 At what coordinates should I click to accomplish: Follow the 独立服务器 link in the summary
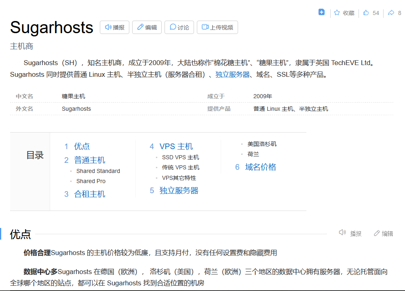pyautogui.click(x=232, y=75)
